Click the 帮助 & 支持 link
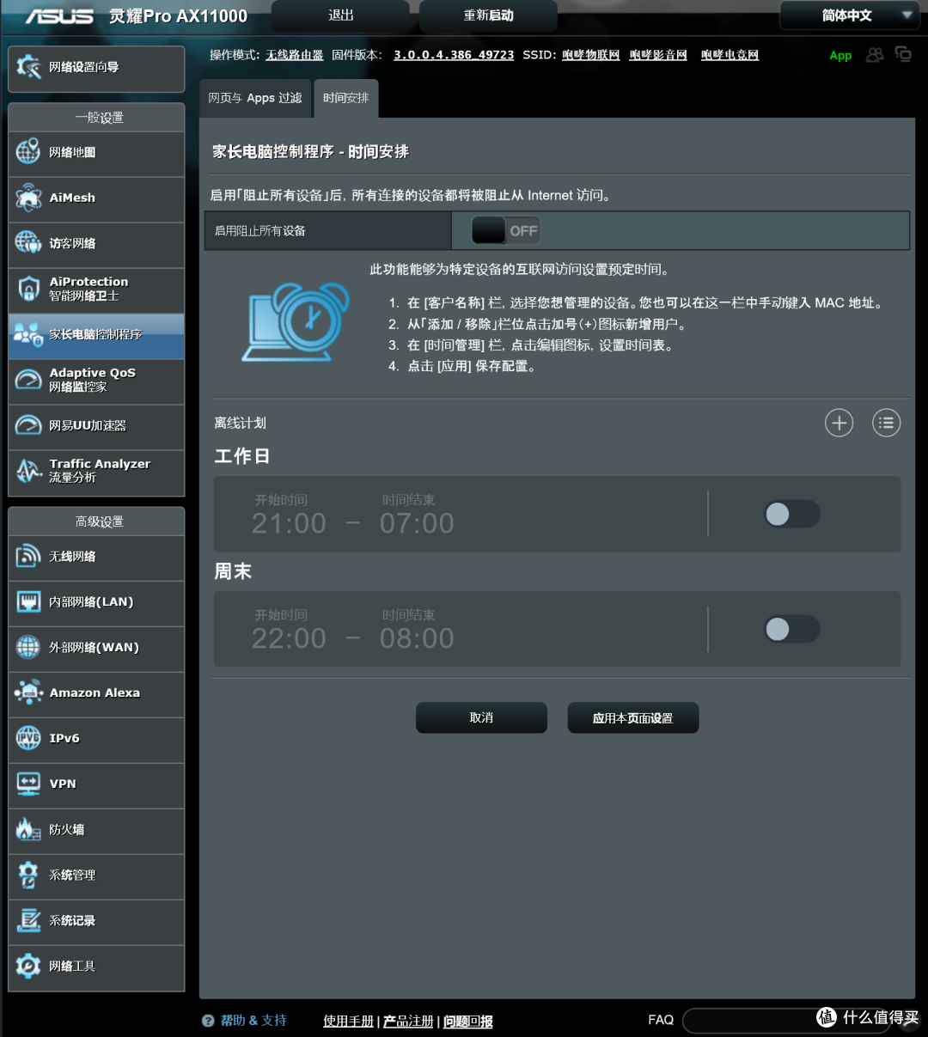928x1037 pixels. click(253, 1021)
